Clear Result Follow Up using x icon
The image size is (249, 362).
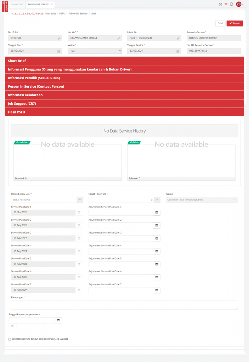[x=152, y=200]
